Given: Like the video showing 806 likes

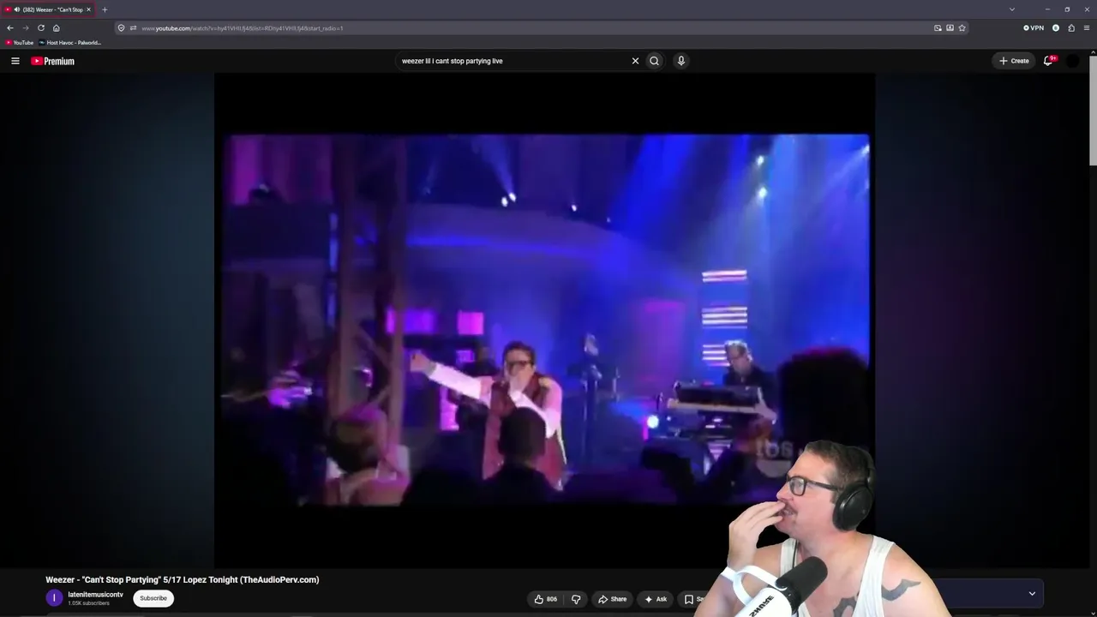Looking at the screenshot, I should (546, 599).
